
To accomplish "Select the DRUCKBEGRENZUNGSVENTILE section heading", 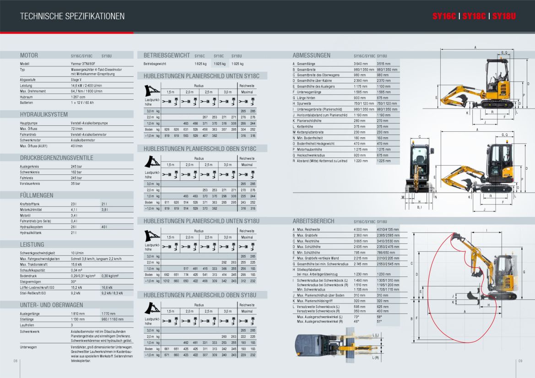I will [x=57, y=158].
